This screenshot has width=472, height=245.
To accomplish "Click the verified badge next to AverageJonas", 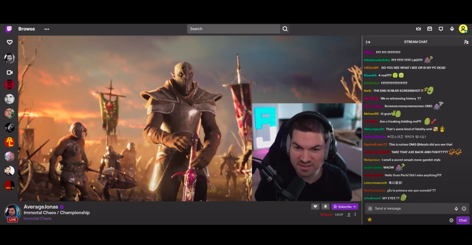I will click(62, 207).
